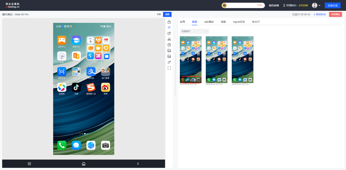This screenshot has height=170, width=346.
Task: Open the Douyin (抖音) app on phone
Action: (x=76, y=87)
